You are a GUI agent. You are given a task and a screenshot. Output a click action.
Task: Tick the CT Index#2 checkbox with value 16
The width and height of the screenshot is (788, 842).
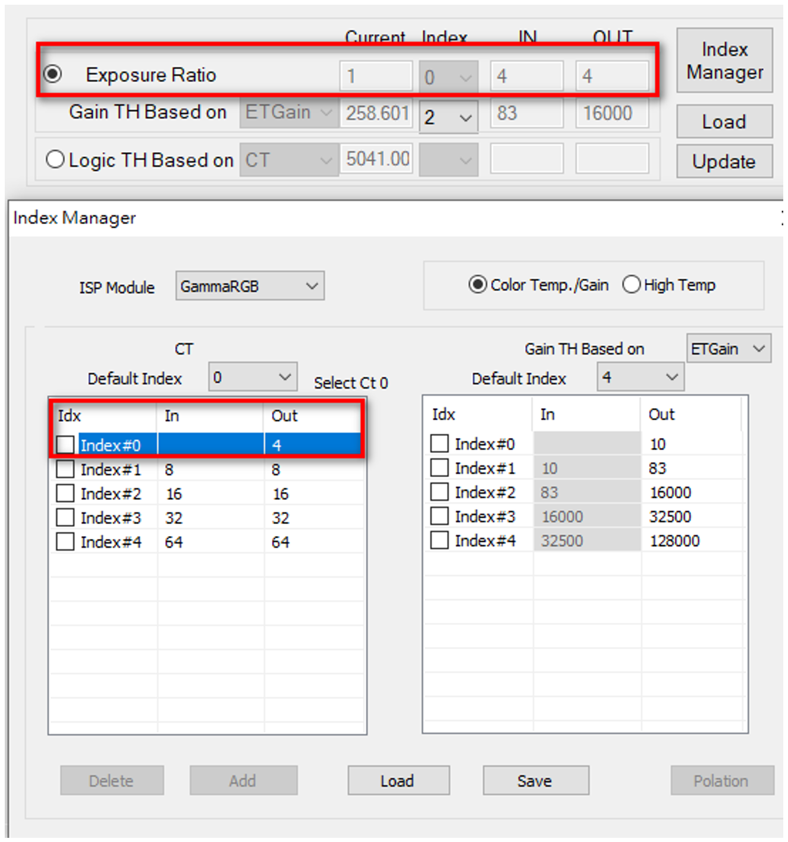click(65, 493)
